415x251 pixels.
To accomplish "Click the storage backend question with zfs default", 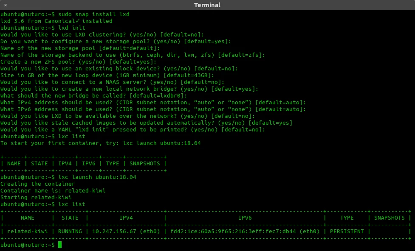I will [133, 55].
